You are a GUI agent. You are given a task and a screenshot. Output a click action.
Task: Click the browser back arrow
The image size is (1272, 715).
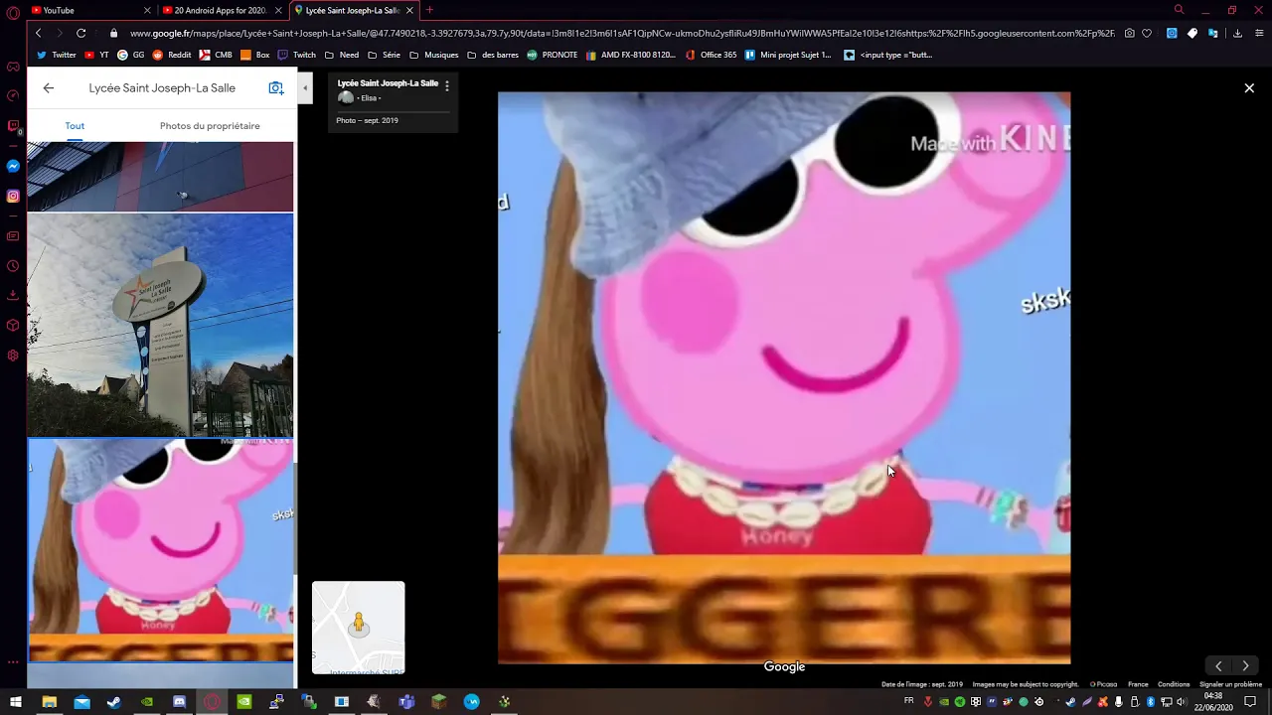coord(38,33)
